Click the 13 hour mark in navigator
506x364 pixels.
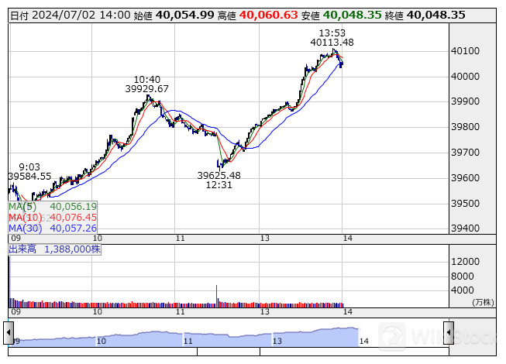pyautogui.click(x=276, y=340)
